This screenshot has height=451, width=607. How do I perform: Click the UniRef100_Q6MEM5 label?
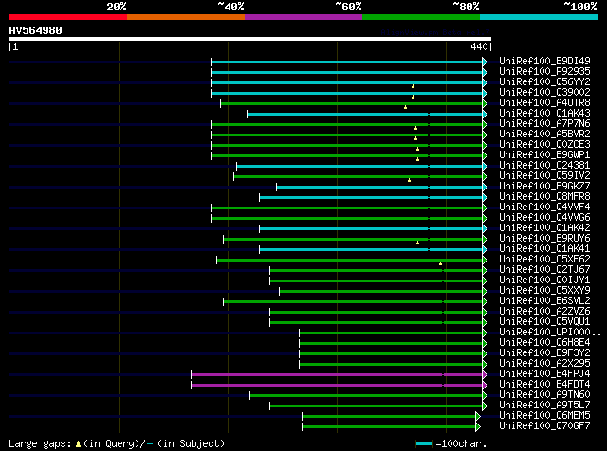[544, 416]
